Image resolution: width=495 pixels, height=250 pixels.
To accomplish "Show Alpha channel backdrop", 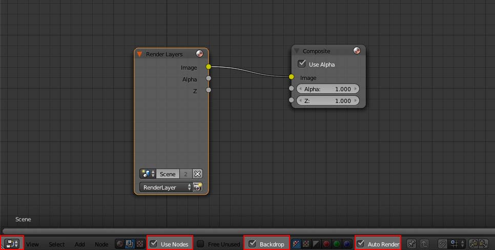I will [316, 244].
